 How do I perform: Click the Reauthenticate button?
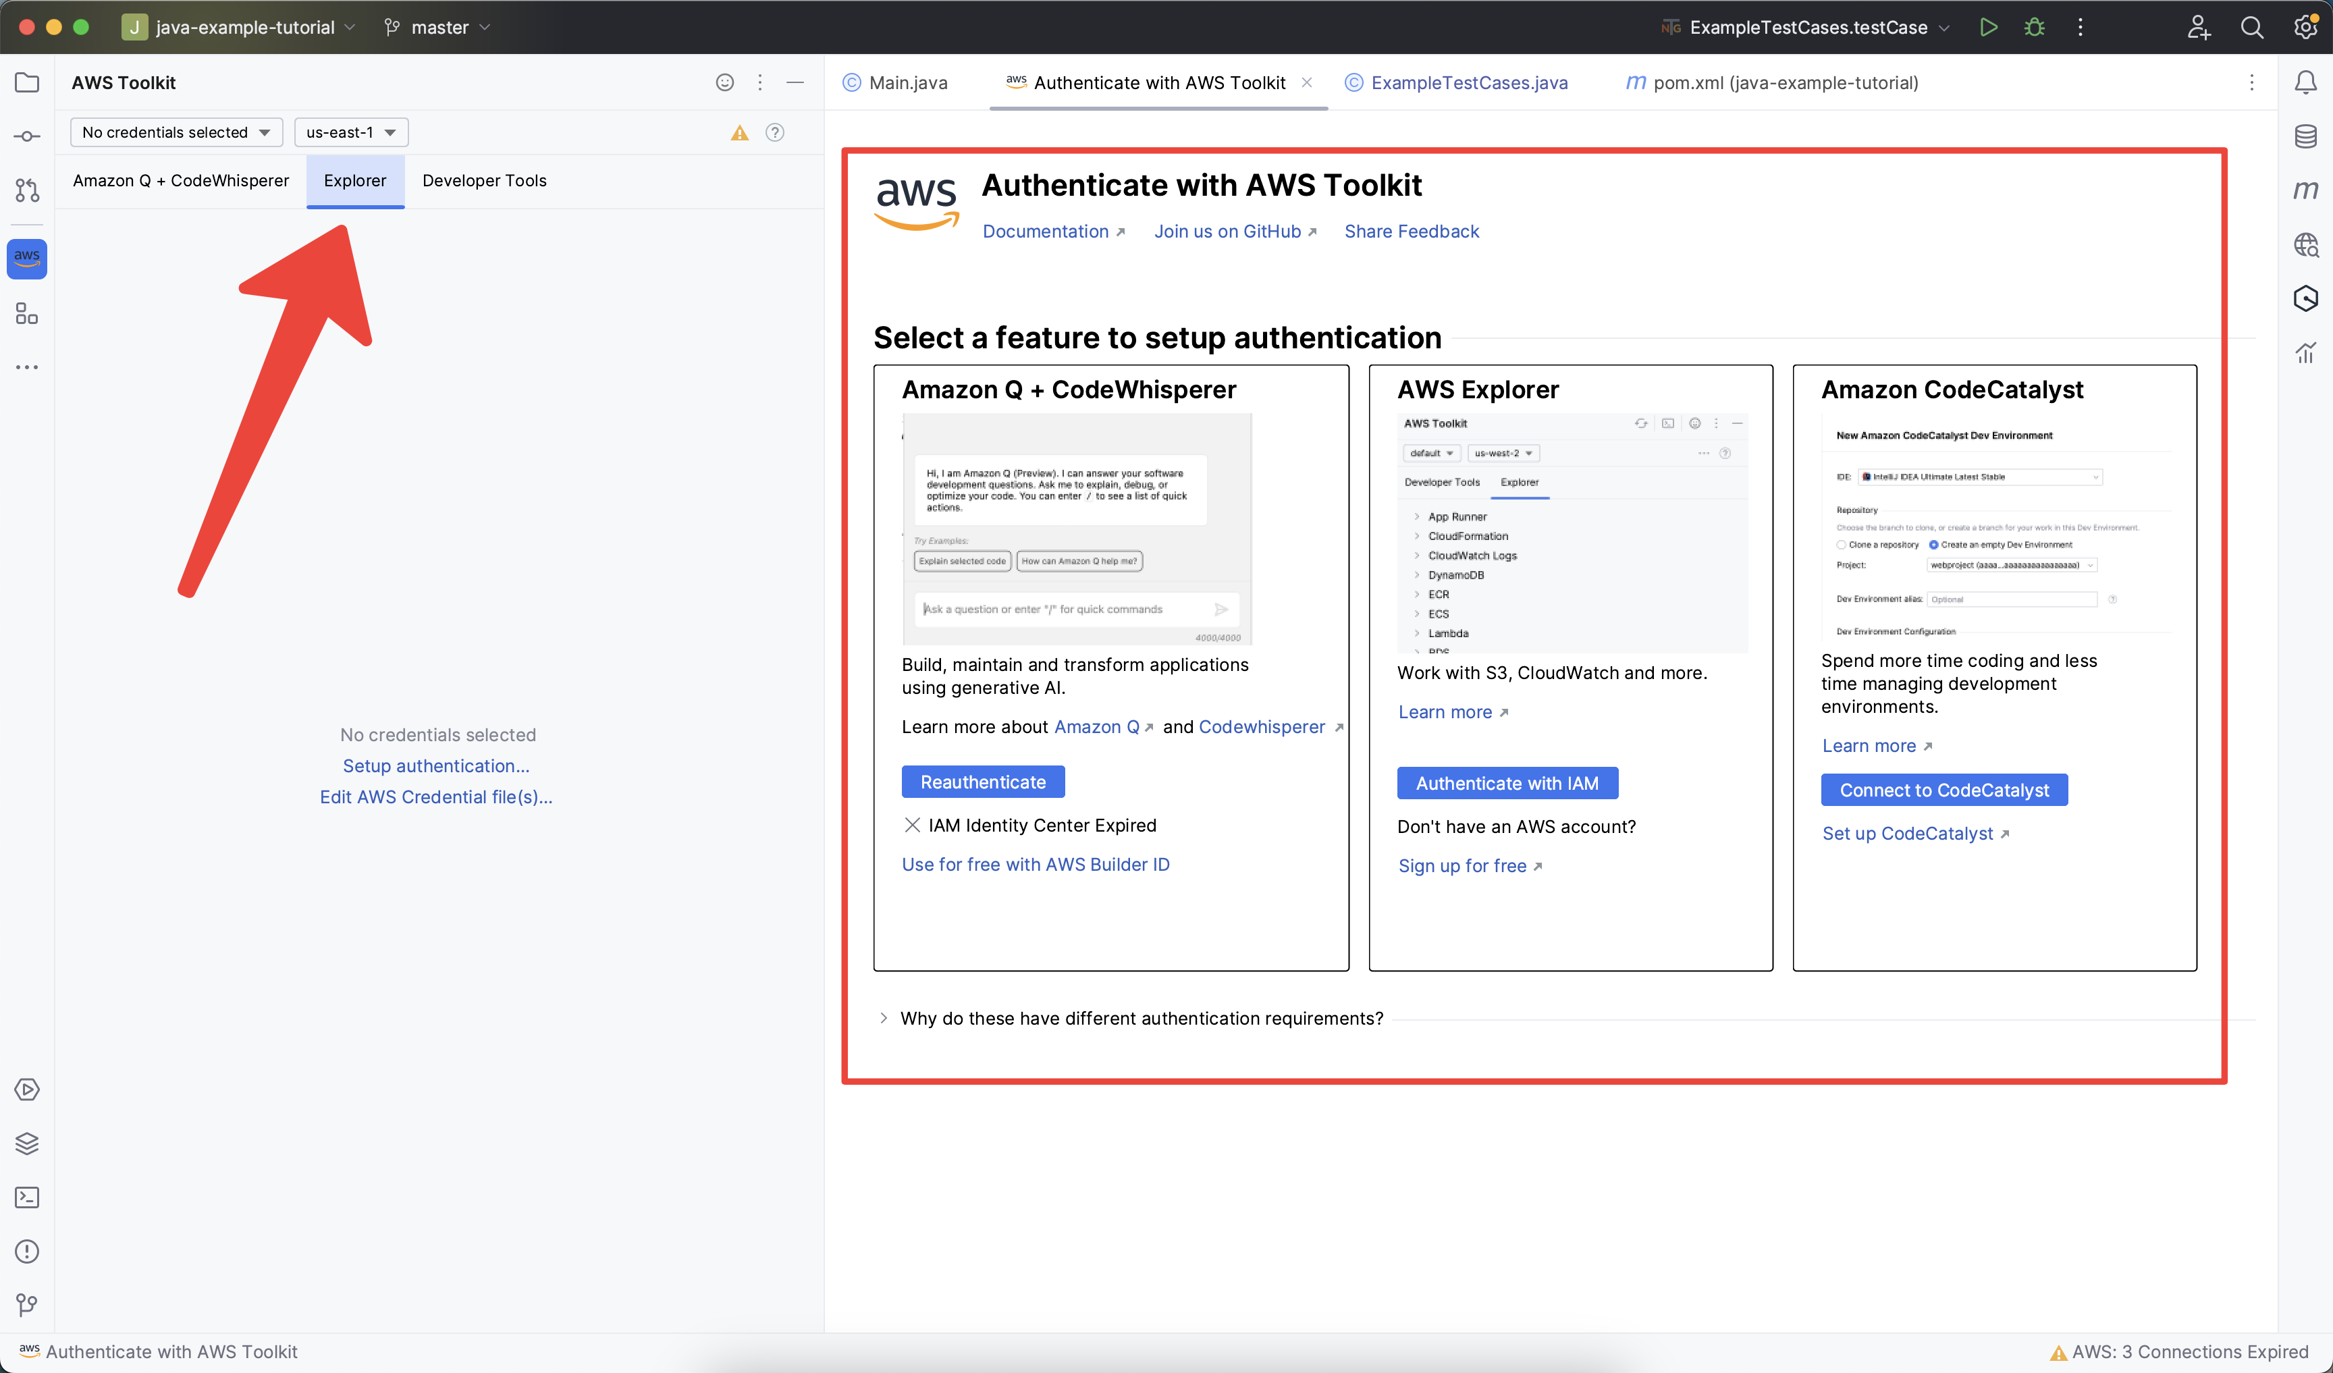click(x=983, y=782)
